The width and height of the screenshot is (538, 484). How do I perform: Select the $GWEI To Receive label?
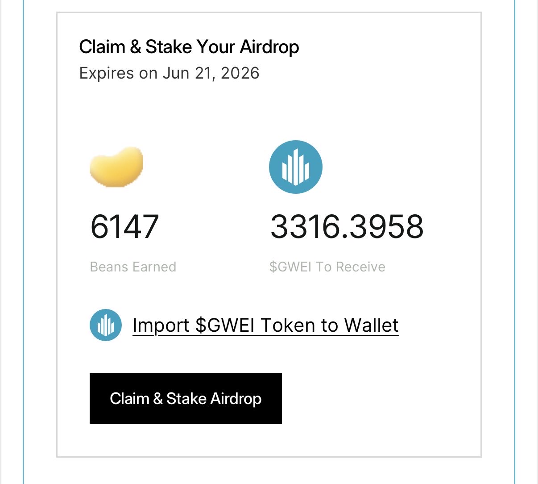pyautogui.click(x=327, y=267)
